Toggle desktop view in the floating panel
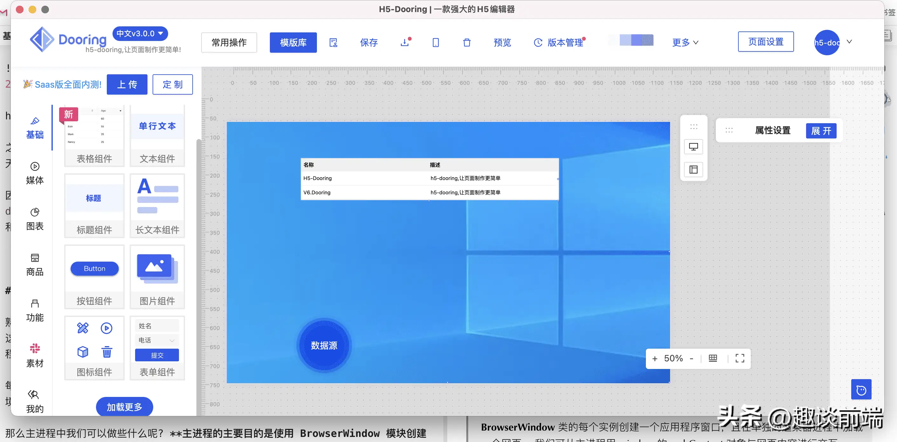 click(x=693, y=146)
